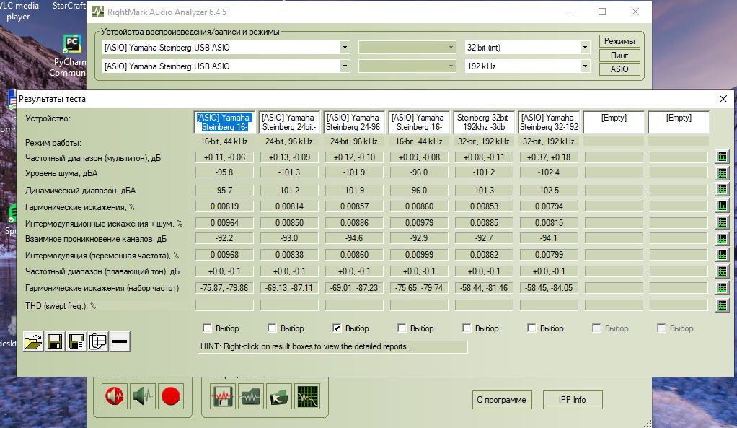Click load results folder-with-arrow icon
This screenshot has height=428, width=737.
point(279,396)
